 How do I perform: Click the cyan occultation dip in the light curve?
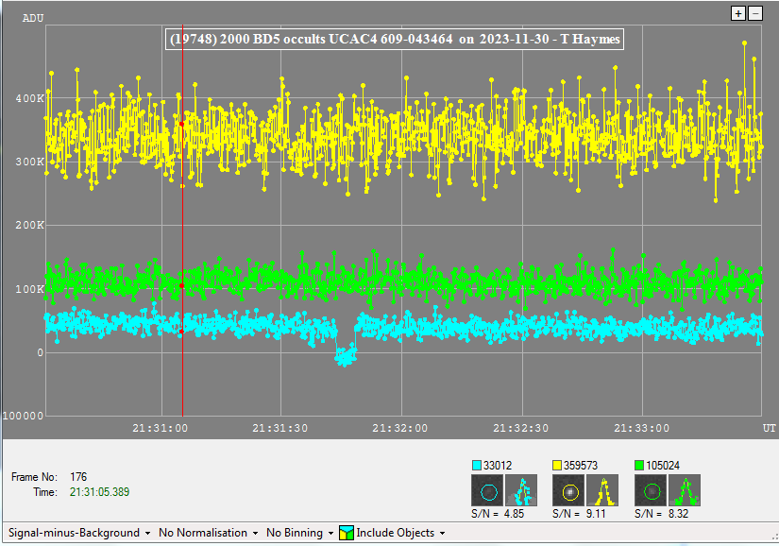[x=346, y=356]
